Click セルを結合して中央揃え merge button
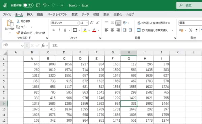Image resolution: width=202 pixels, height=124 pixels. [x=152, y=30]
